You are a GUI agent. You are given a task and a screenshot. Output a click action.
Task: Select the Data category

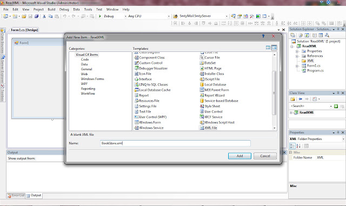84,64
